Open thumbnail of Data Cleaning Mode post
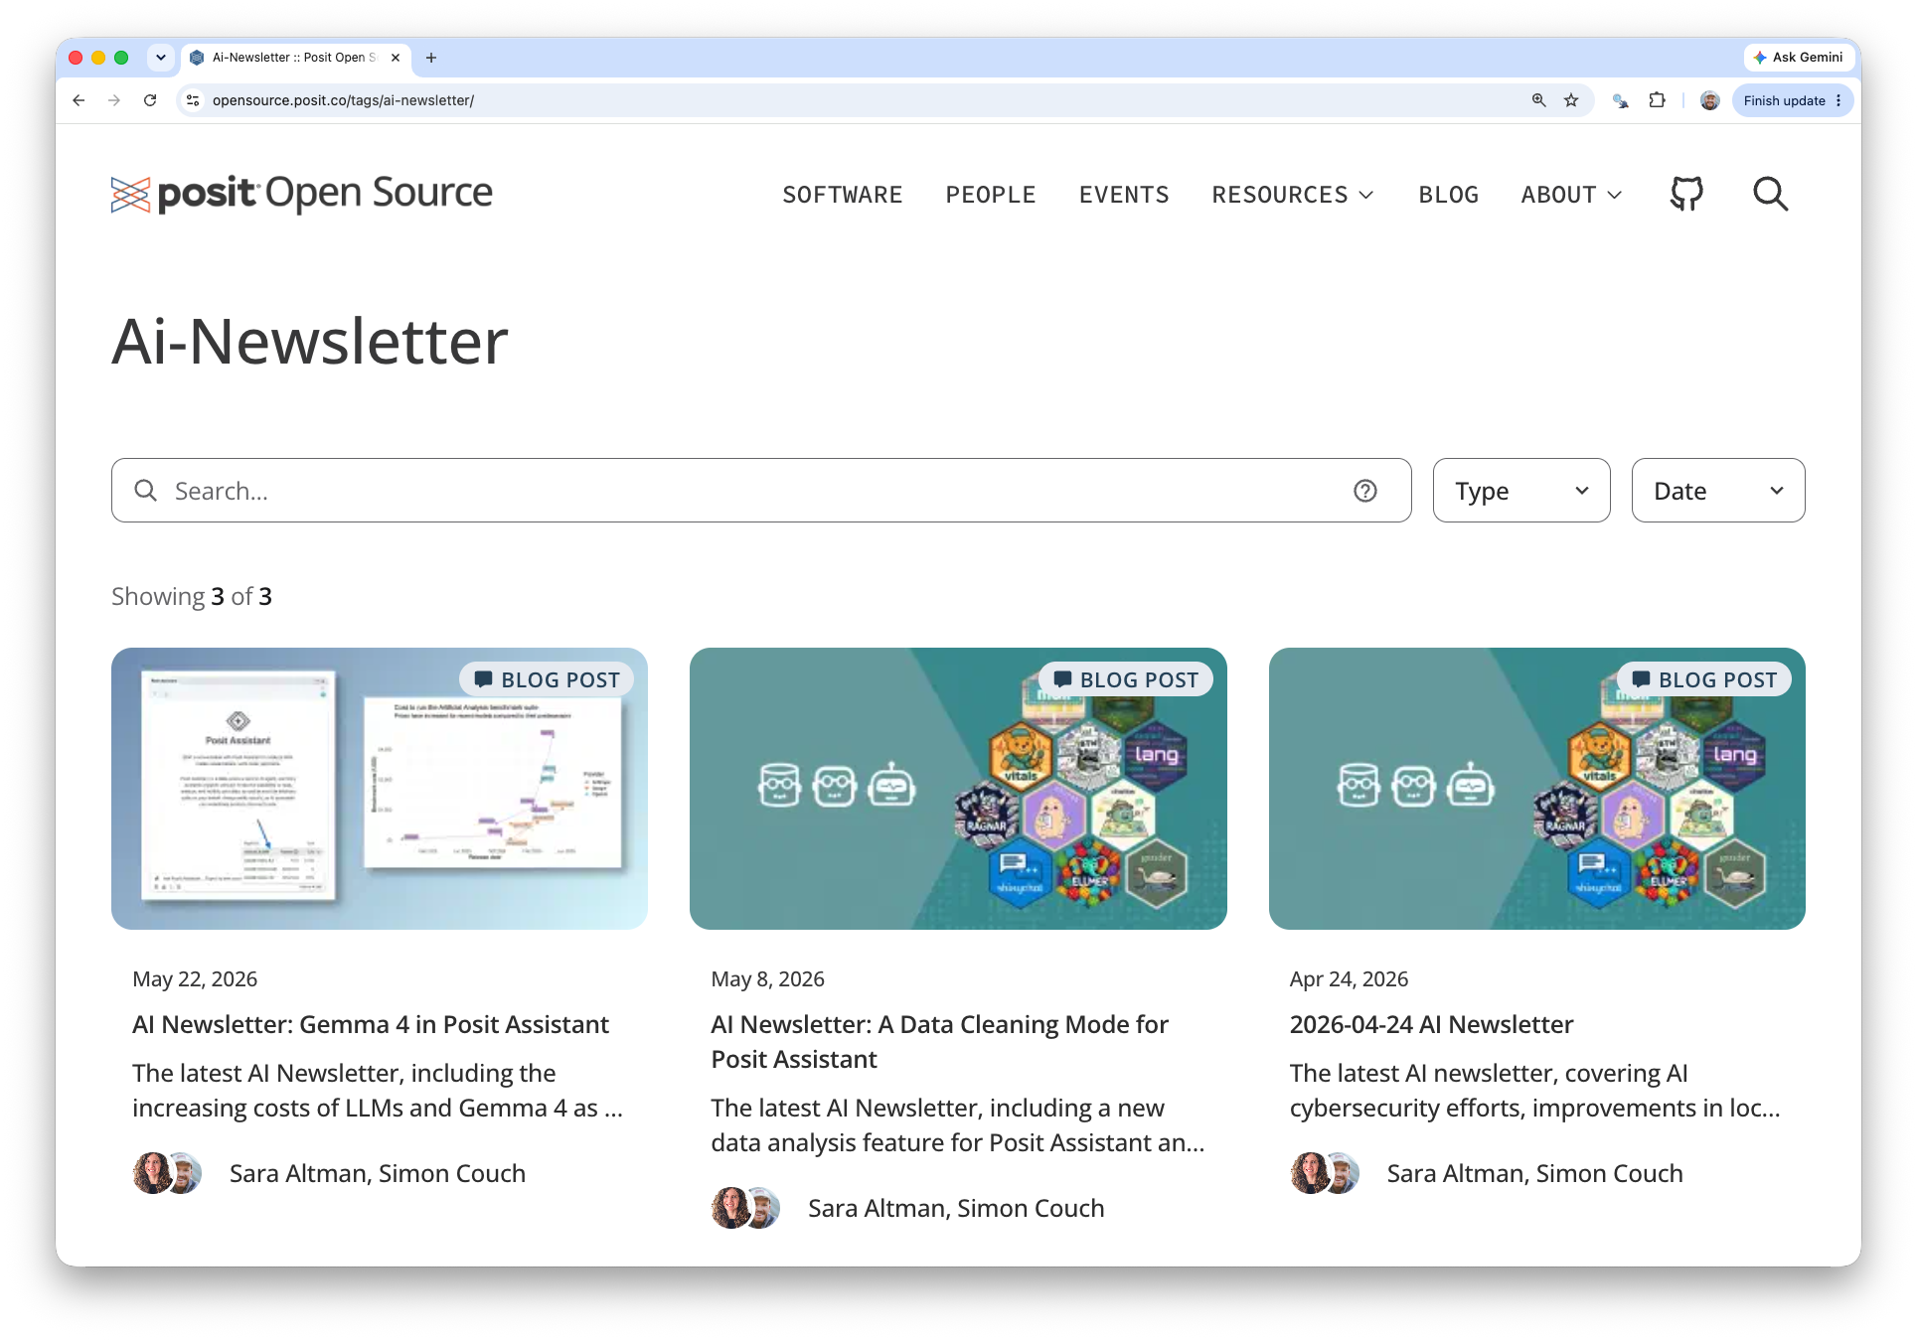This screenshot has height=1340, width=1917. coord(958,789)
